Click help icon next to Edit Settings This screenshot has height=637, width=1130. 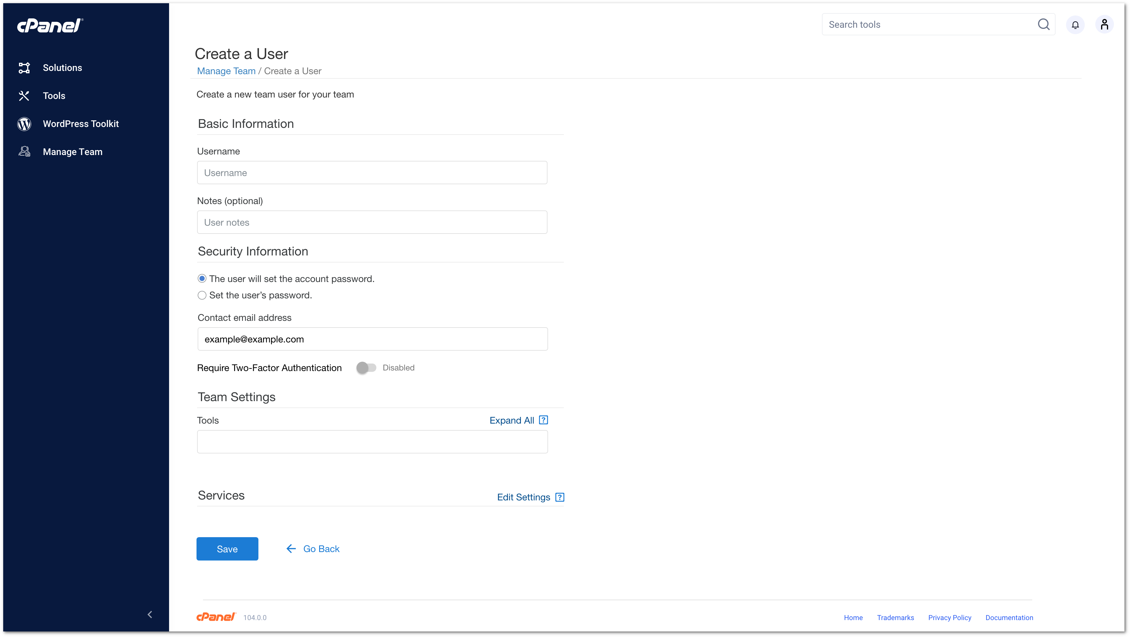(560, 497)
